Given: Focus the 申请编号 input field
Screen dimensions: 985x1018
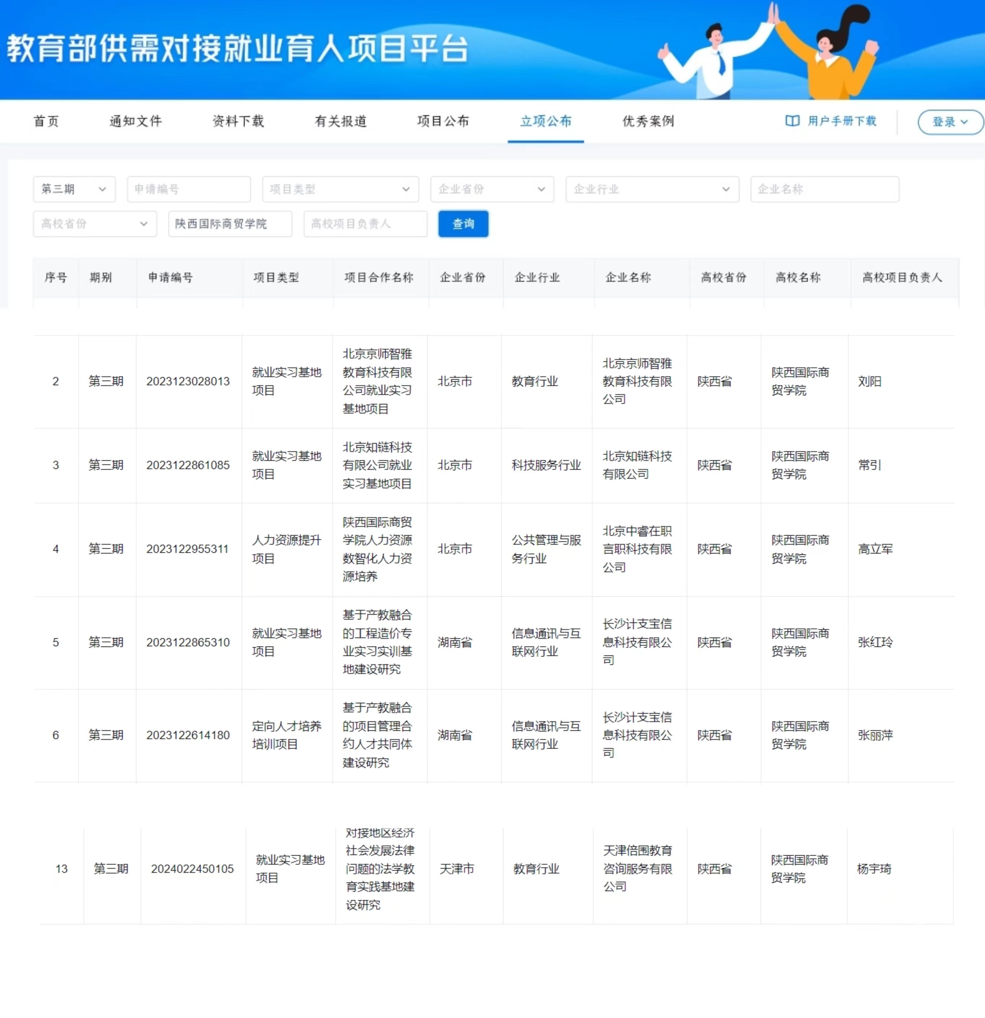Looking at the screenshot, I should [x=189, y=189].
